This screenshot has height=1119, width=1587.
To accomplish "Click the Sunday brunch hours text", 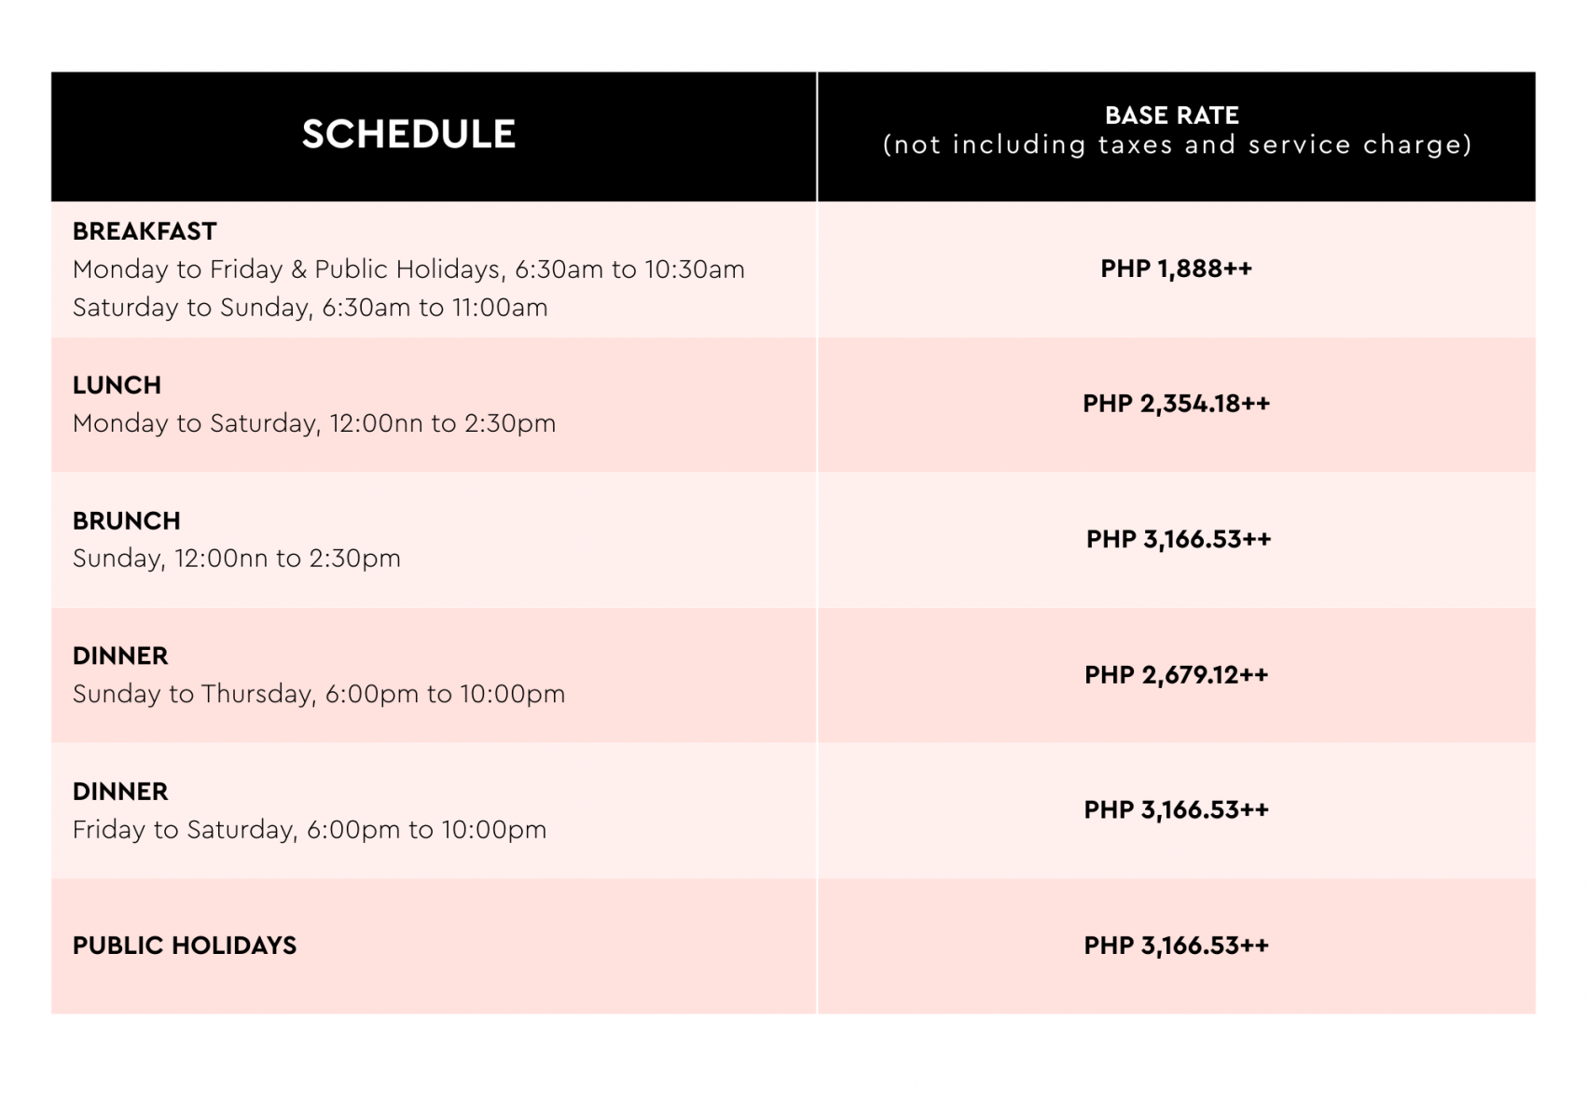I will click(237, 559).
